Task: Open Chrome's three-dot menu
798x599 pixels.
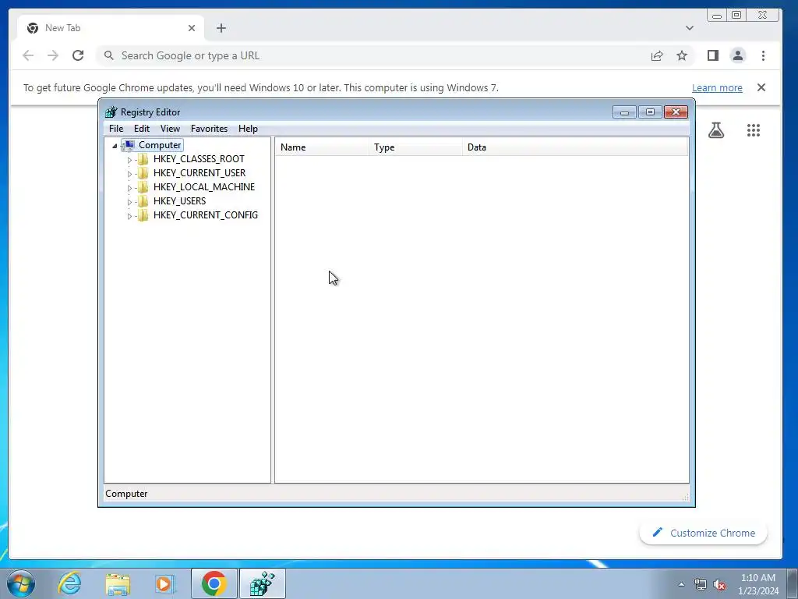Action: pos(763,55)
